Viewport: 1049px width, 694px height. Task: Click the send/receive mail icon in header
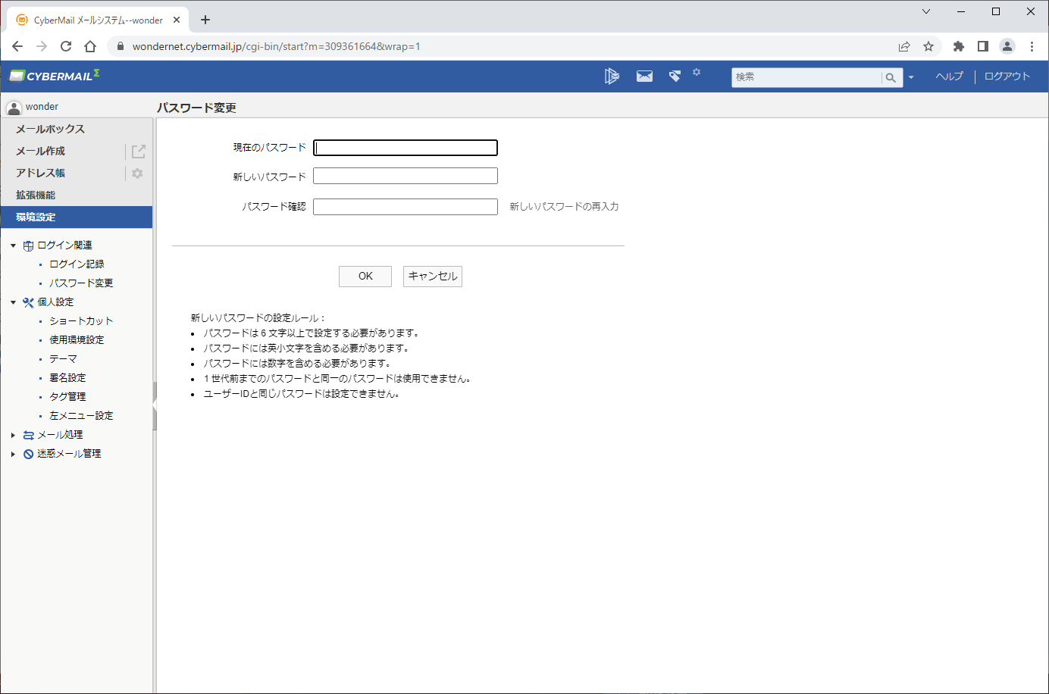[x=612, y=76]
